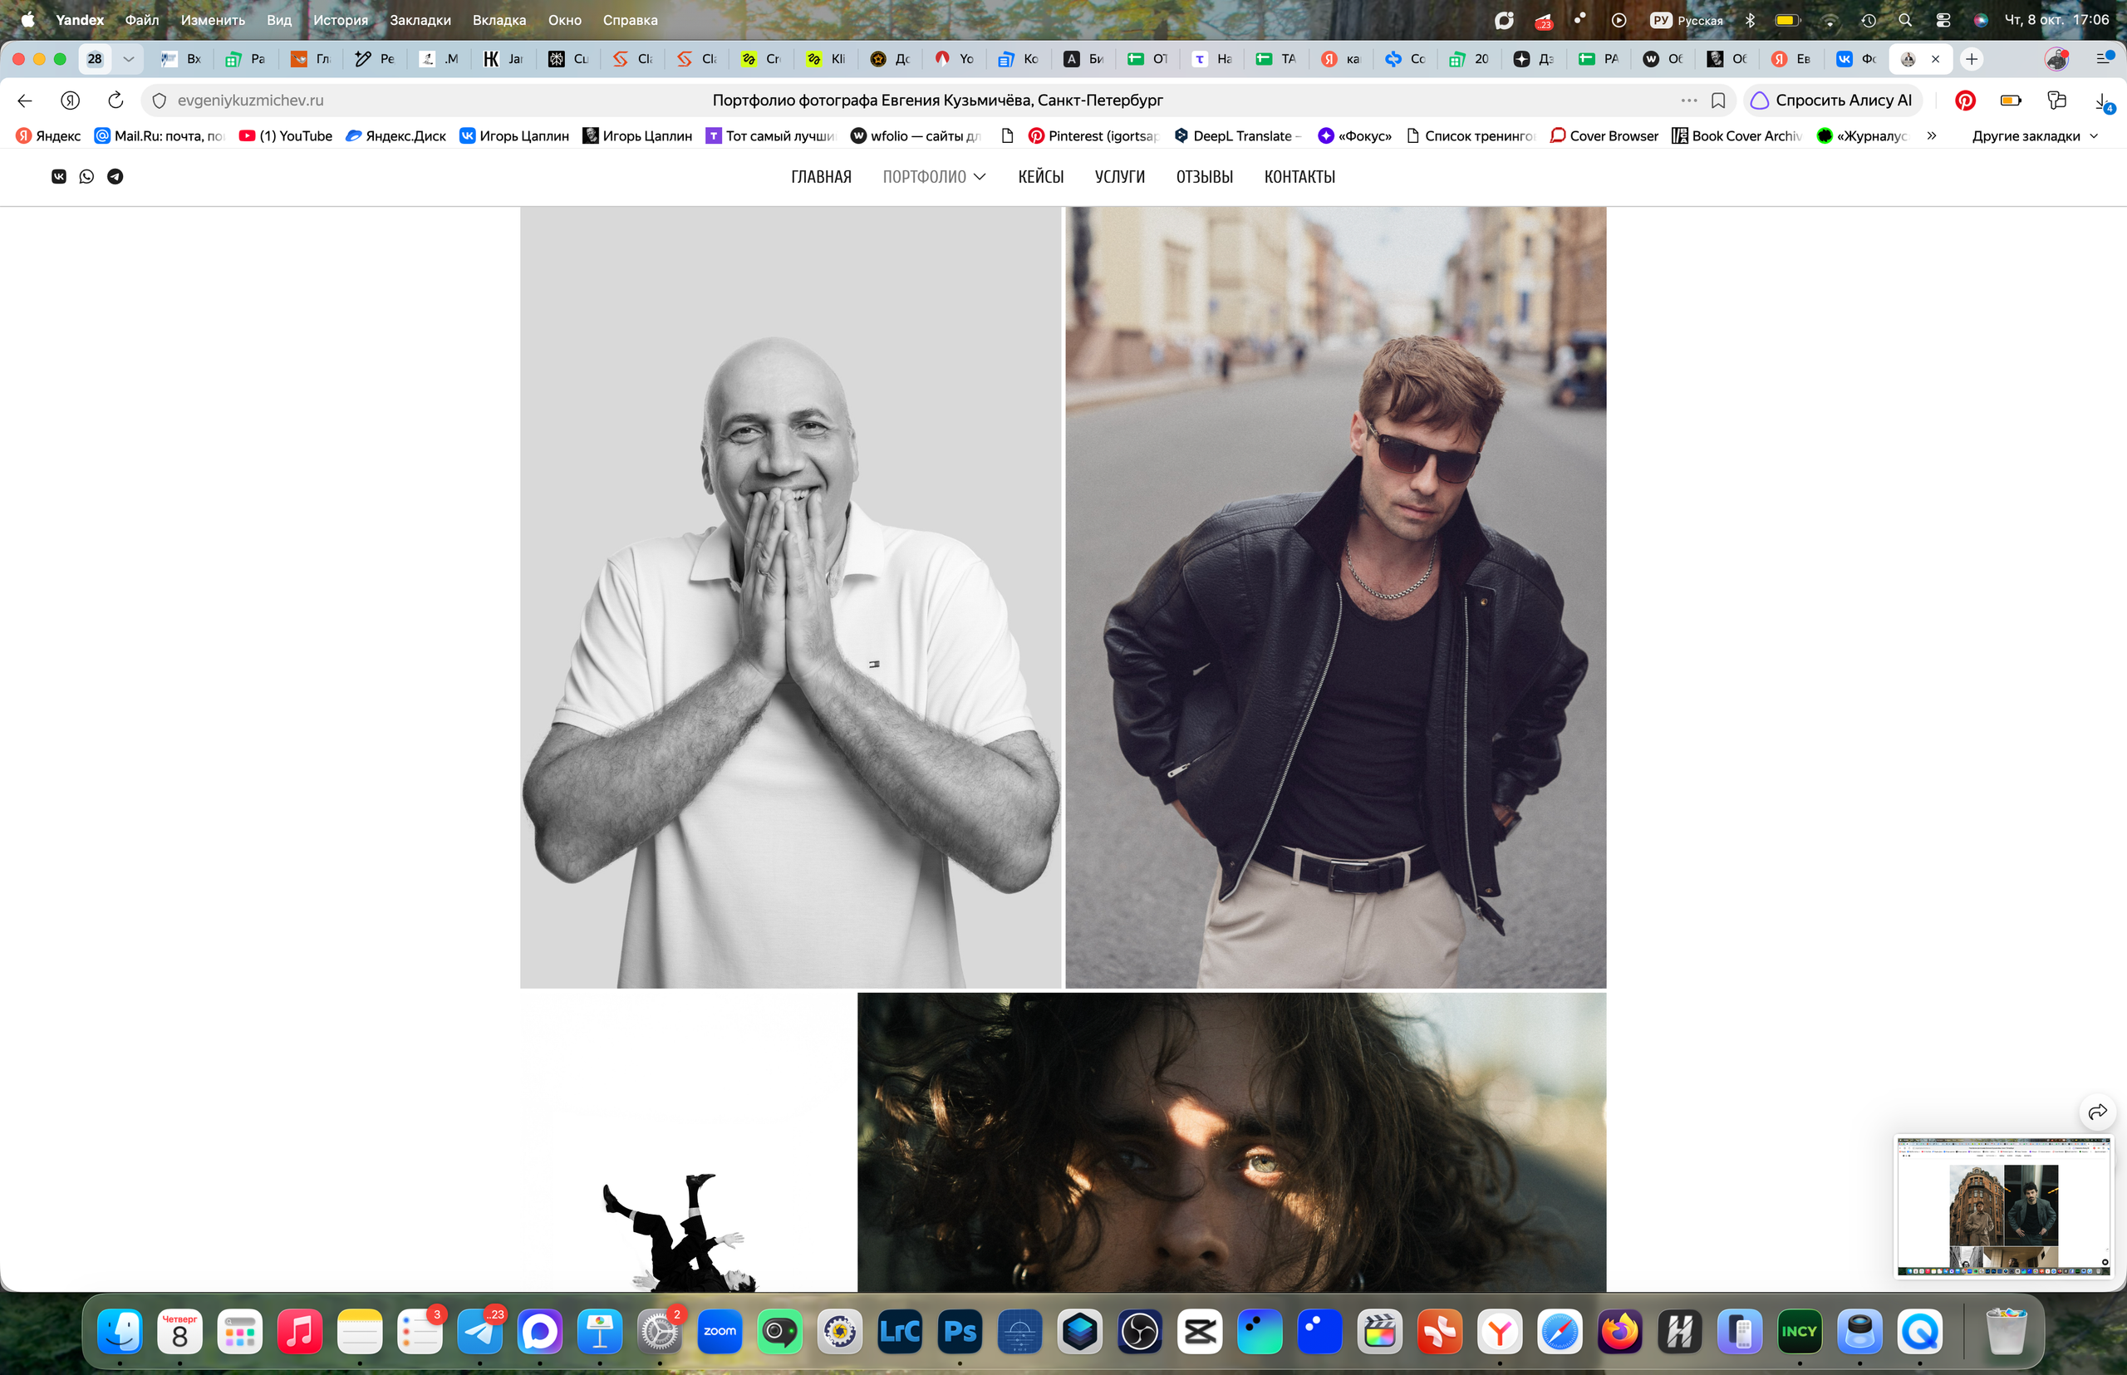Image resolution: width=2127 pixels, height=1375 pixels.
Task: Reload the page with the refresh icon
Action: [115, 100]
